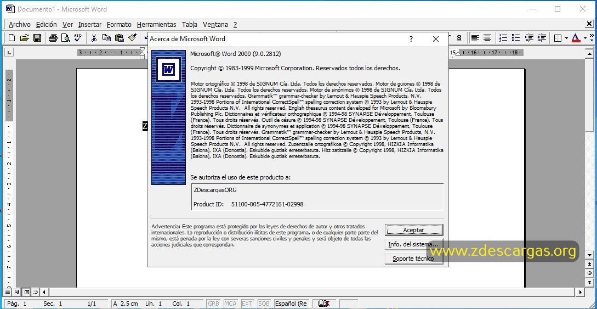Close the document with menu bar X
597x309 pixels.
589,24
